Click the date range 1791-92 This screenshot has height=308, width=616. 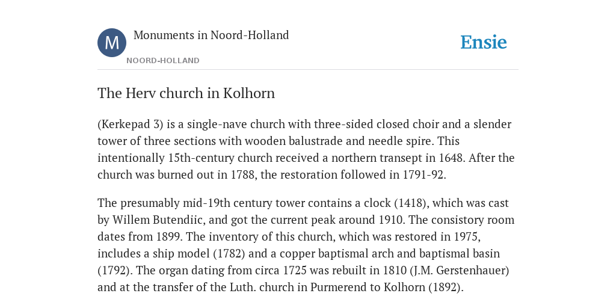424,175
